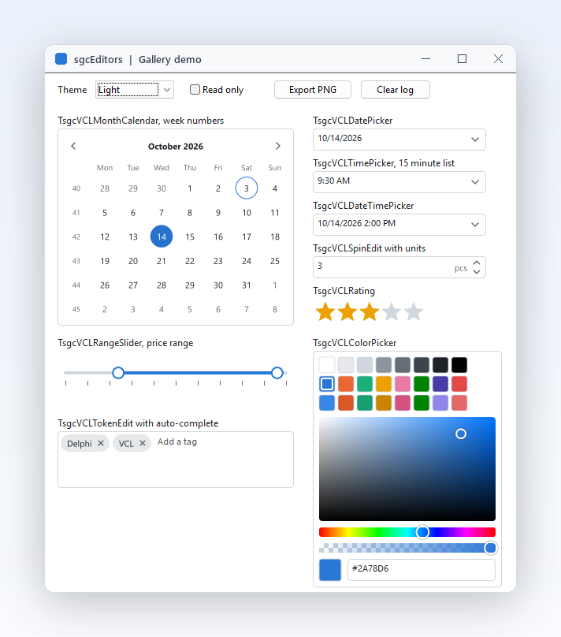The height and width of the screenshot is (637, 561).
Task: Decrease spin edit value with down arrow
Action: 477,272
